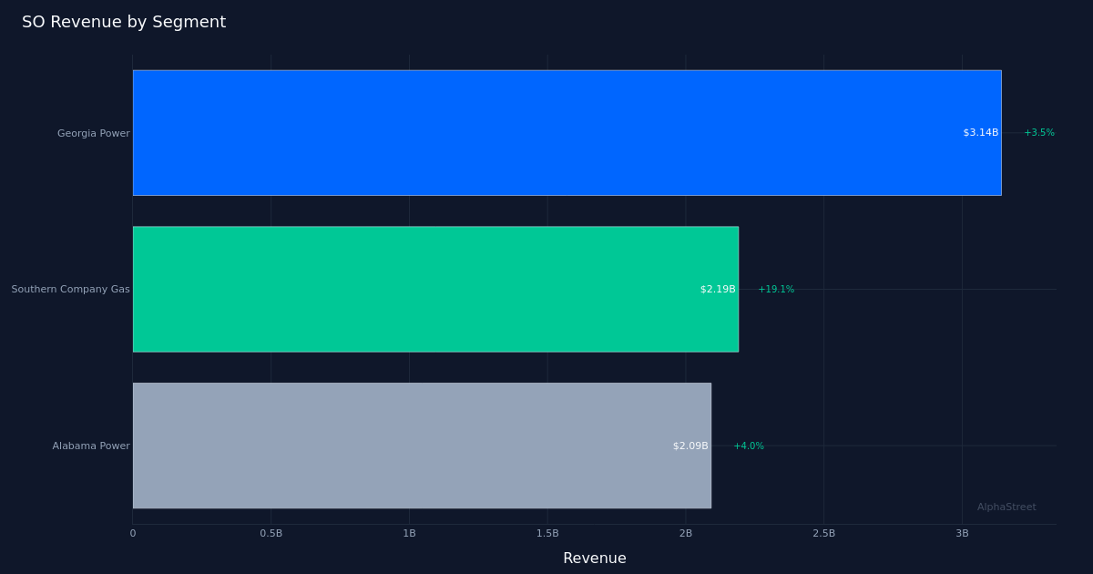The width and height of the screenshot is (1093, 574).
Task: Select the 3B axis tick label
Action: tap(960, 533)
